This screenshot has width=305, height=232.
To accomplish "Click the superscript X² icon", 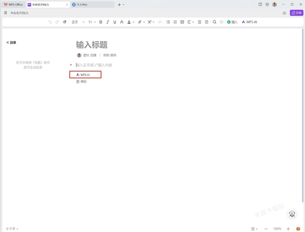I will click(x=149, y=22).
